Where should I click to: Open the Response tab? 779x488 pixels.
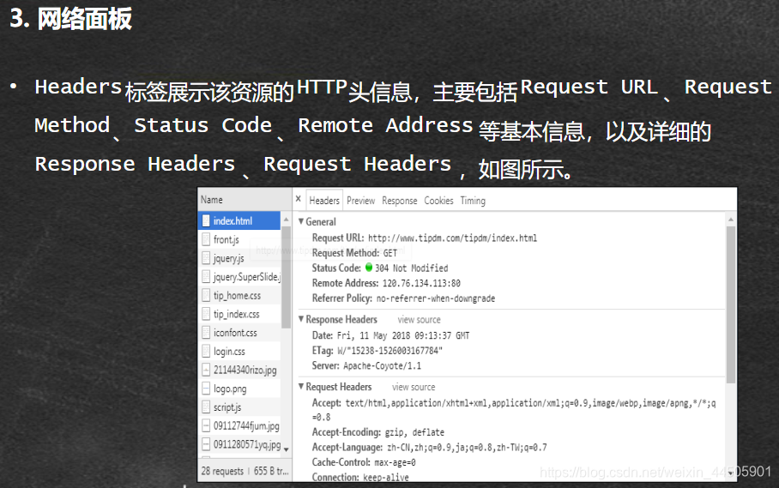[x=400, y=201]
